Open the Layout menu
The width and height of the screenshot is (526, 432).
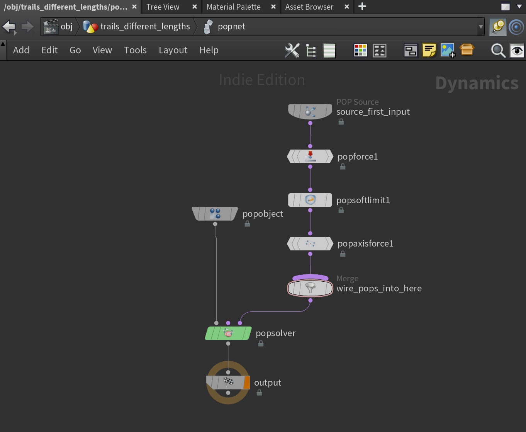tap(173, 50)
